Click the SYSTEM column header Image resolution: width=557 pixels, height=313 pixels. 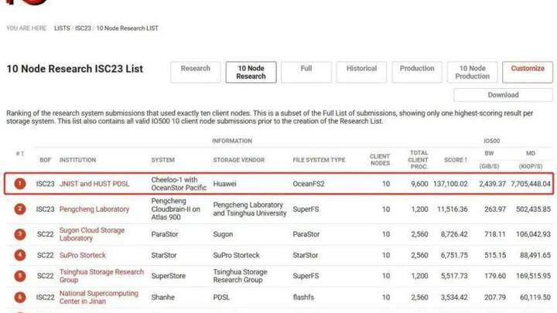click(162, 160)
